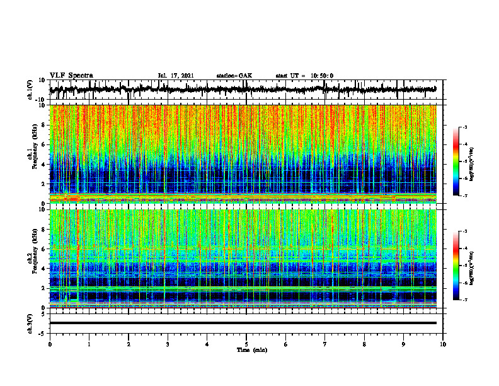Click the "-6" label on ch.2 color bar

click(465, 283)
